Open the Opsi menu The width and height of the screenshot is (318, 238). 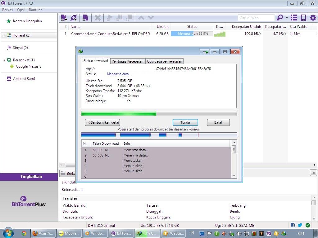pos(21,10)
